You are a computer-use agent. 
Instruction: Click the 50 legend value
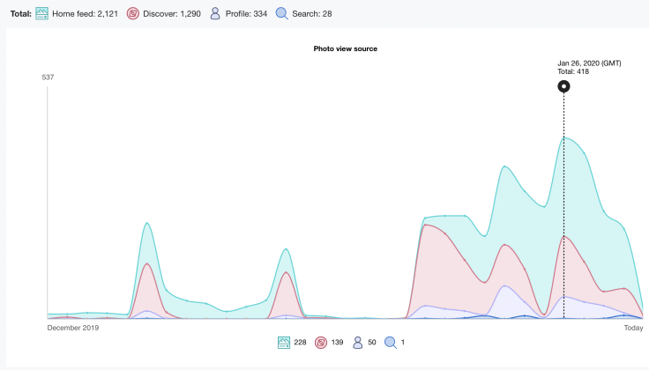[x=372, y=343]
